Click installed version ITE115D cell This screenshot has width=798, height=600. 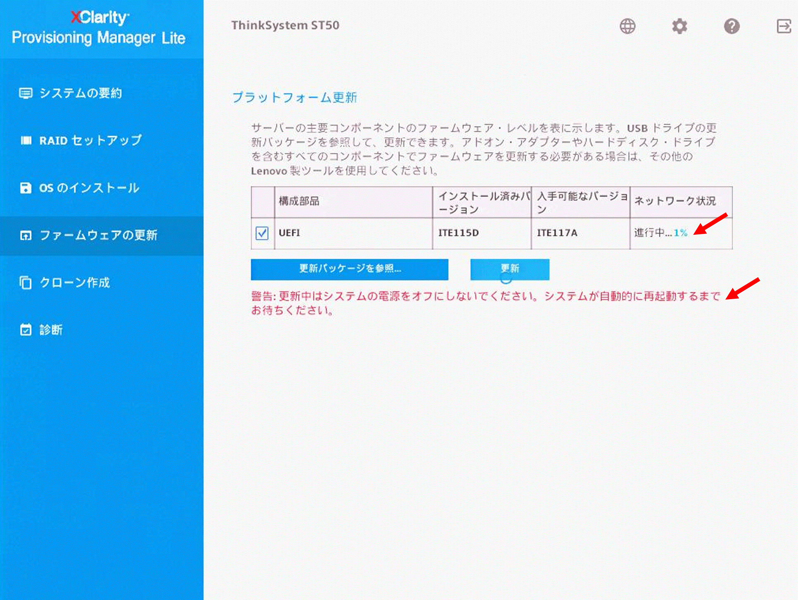point(482,233)
